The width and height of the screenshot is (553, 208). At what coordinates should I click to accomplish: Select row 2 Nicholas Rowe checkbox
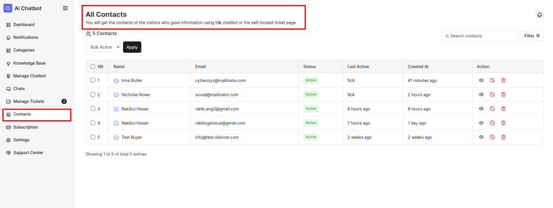point(93,94)
